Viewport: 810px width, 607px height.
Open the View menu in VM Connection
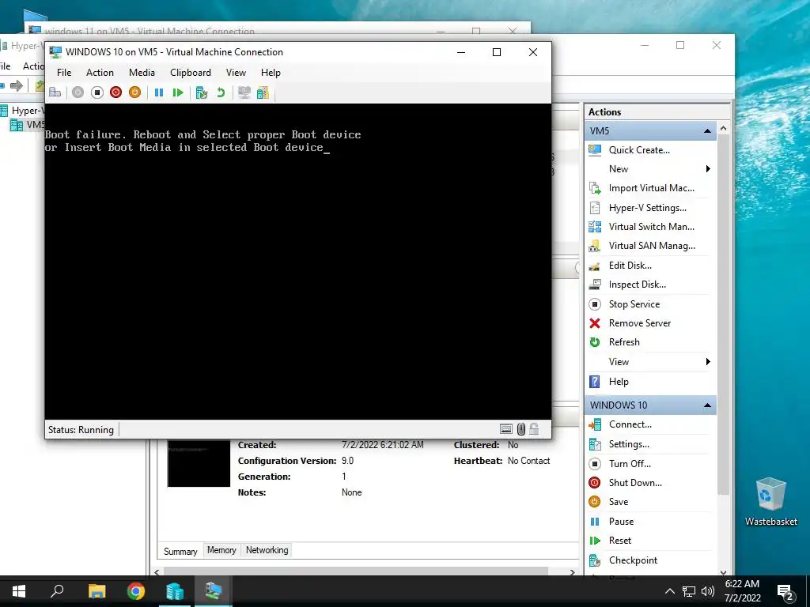pyautogui.click(x=236, y=72)
